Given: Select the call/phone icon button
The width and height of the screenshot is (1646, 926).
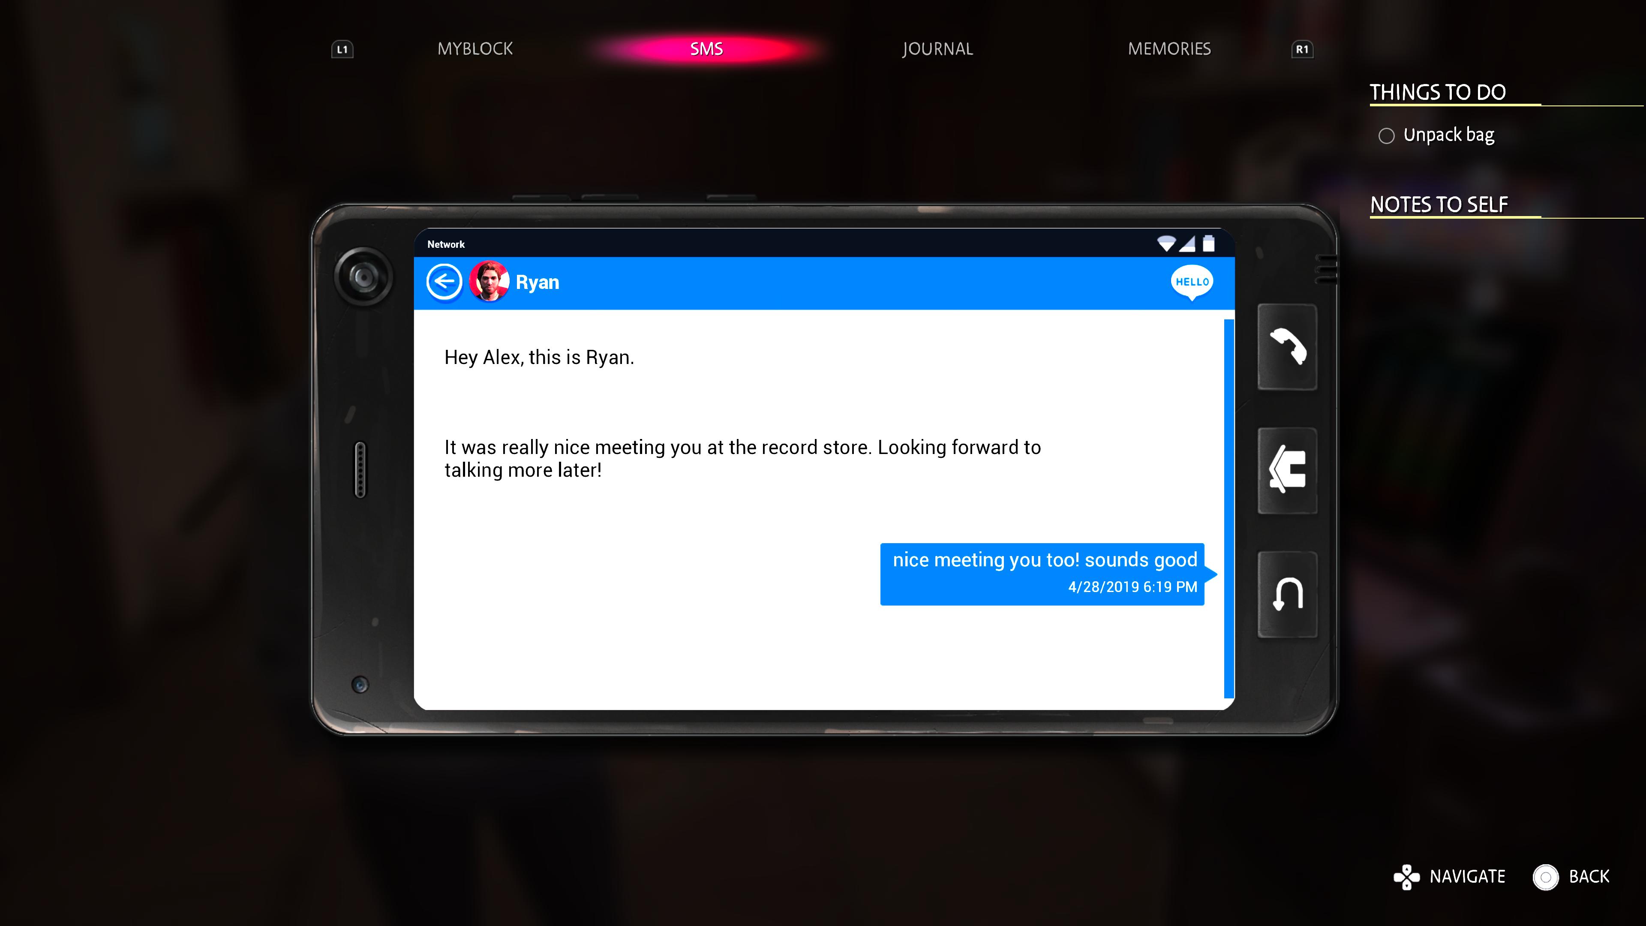Looking at the screenshot, I should pos(1288,347).
